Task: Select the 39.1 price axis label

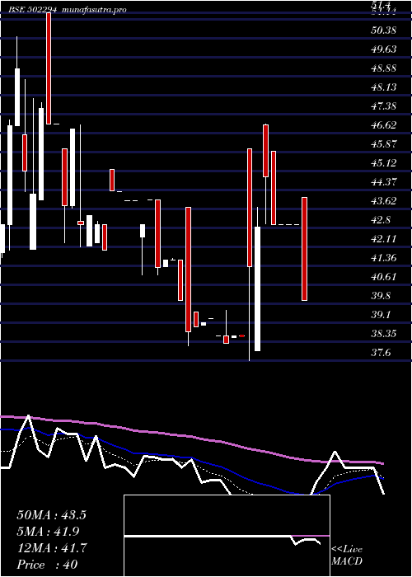Action: (381, 316)
